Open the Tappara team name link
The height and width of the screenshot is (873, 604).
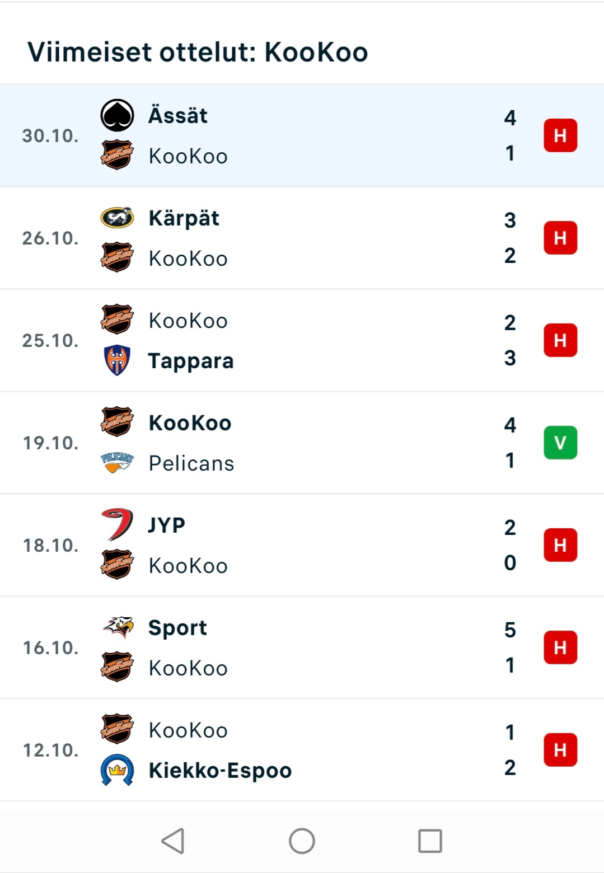coord(191,362)
